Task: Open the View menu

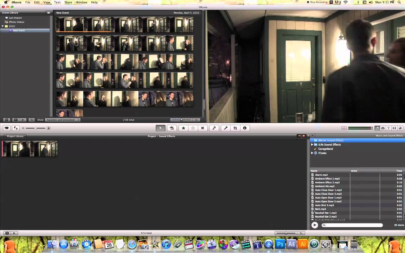Action: 47,2
